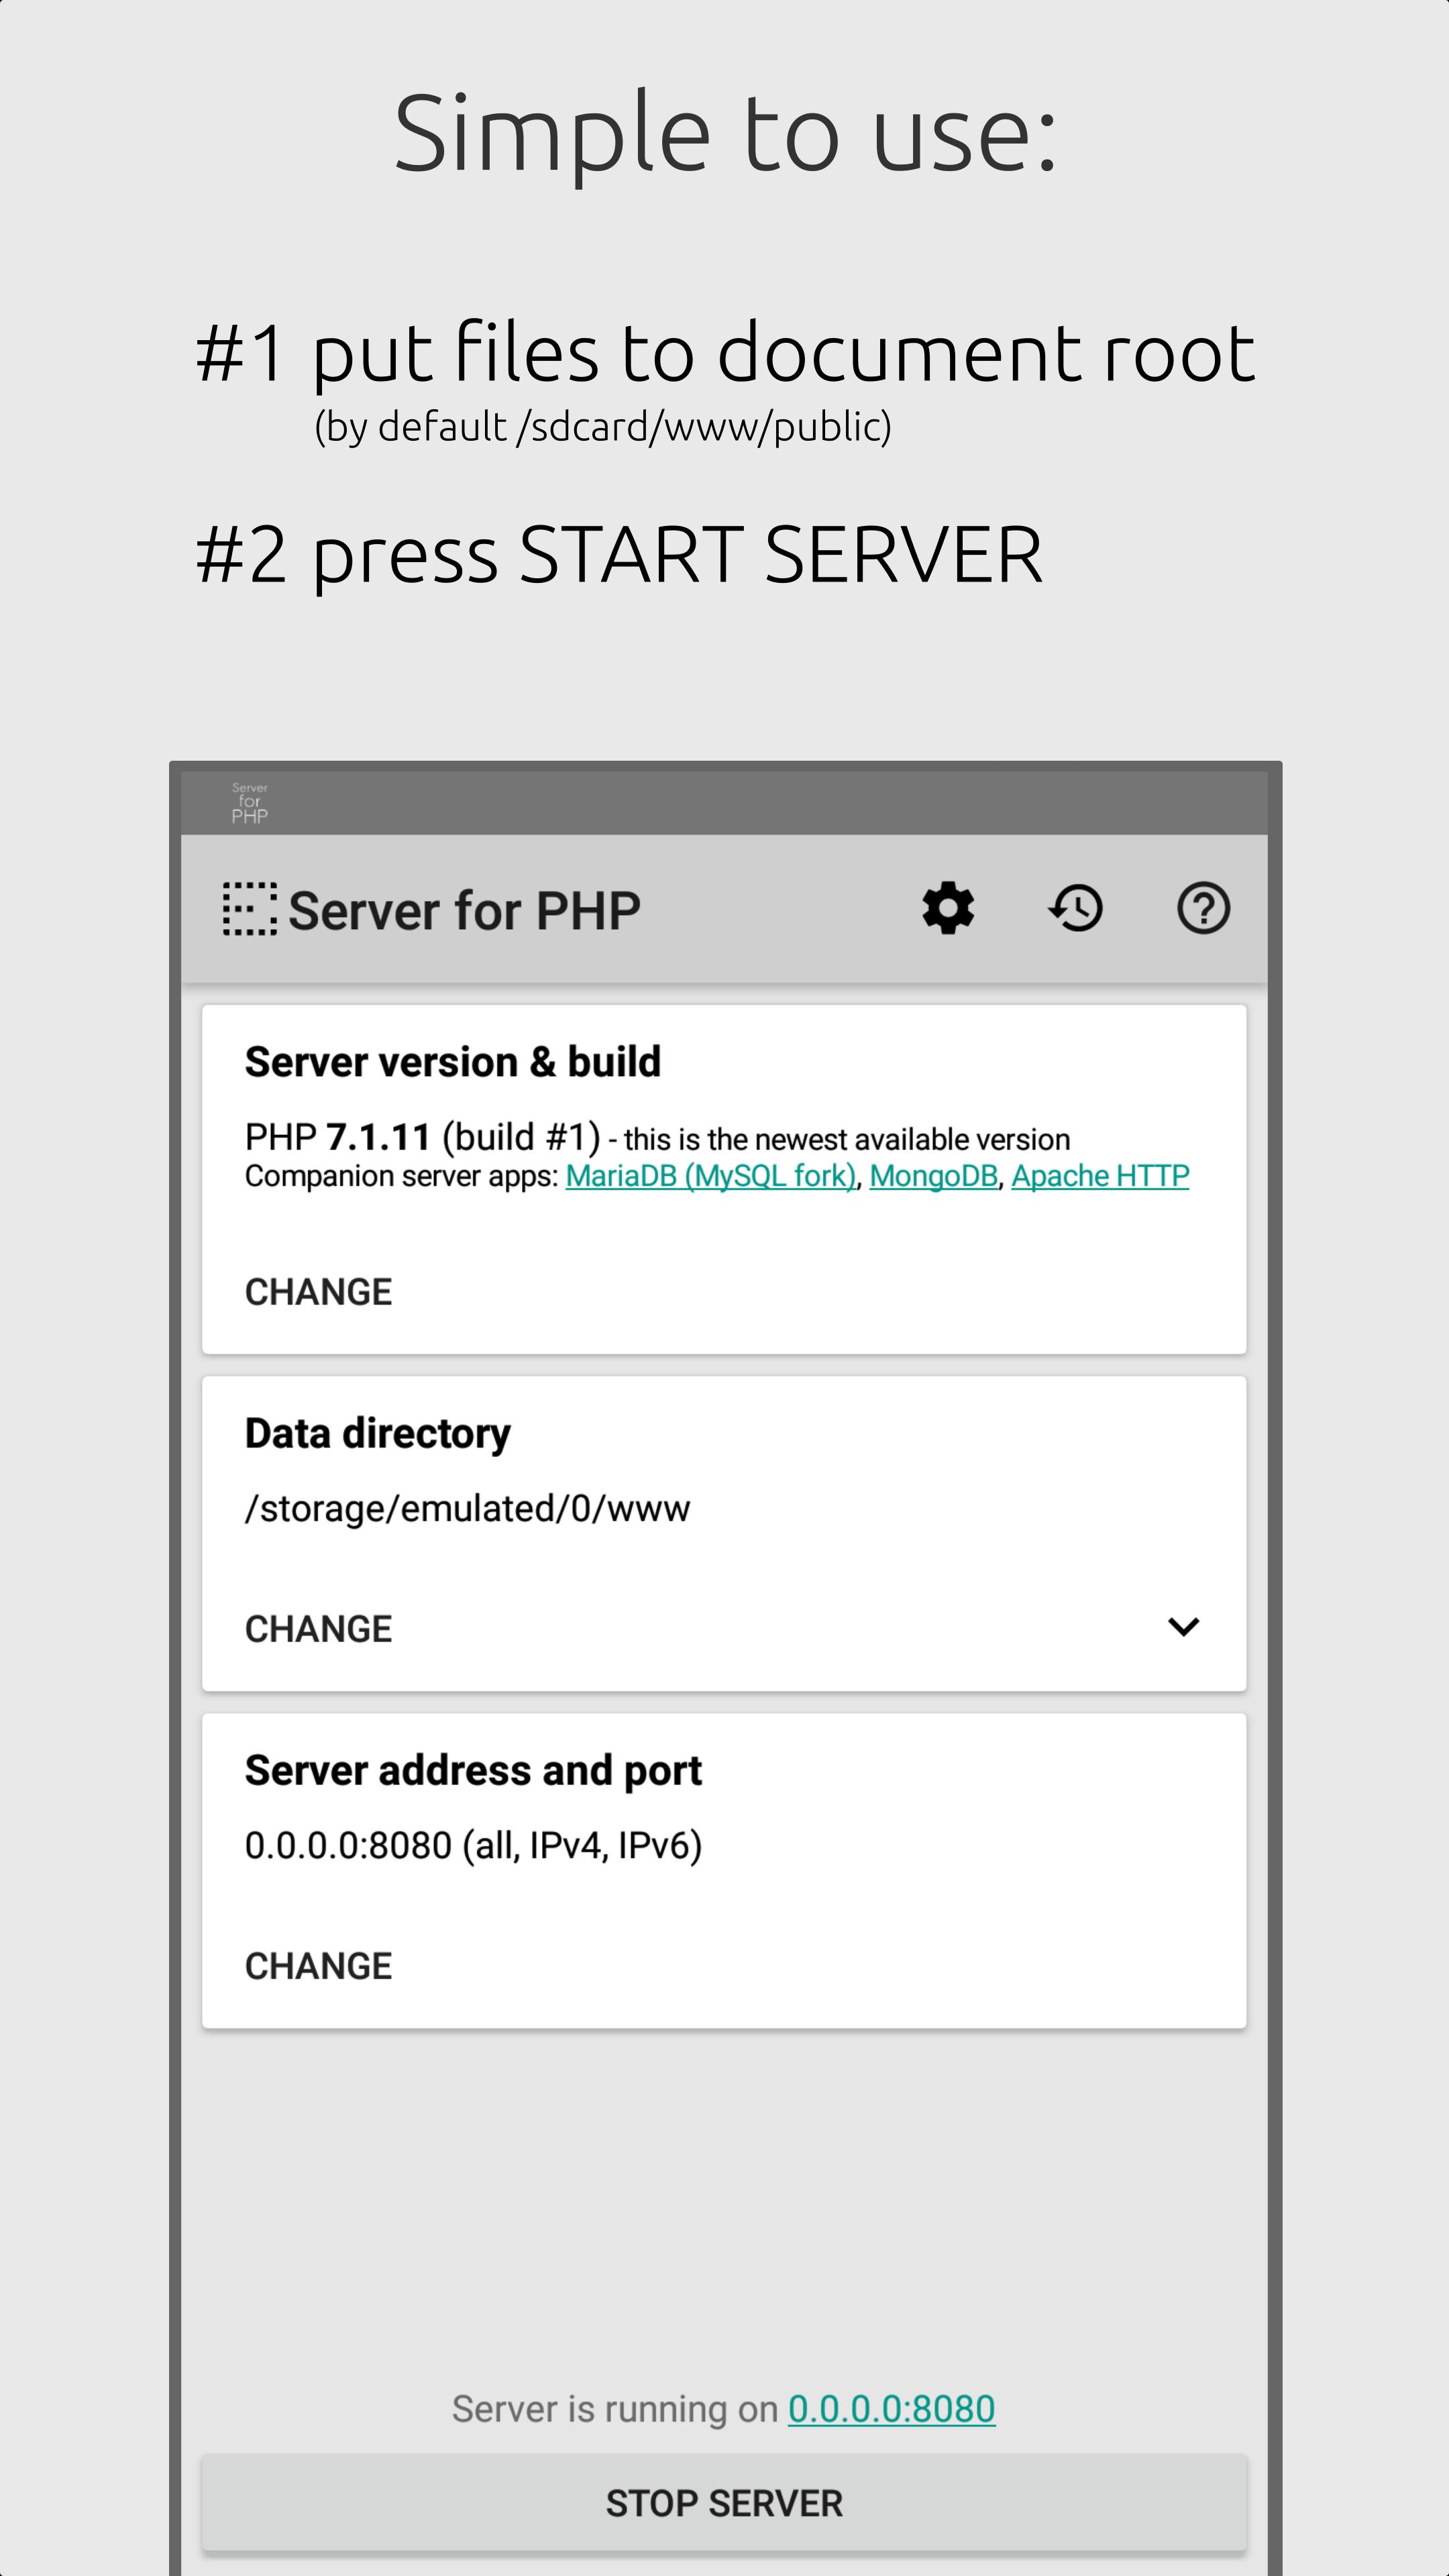
Task: Open settings via the gear icon
Action: pyautogui.click(x=947, y=908)
